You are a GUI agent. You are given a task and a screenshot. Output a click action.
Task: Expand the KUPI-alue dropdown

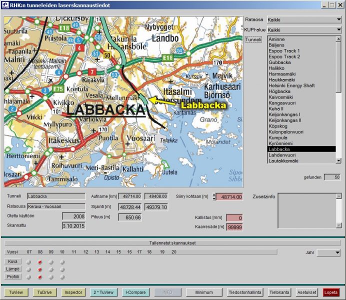point(303,30)
